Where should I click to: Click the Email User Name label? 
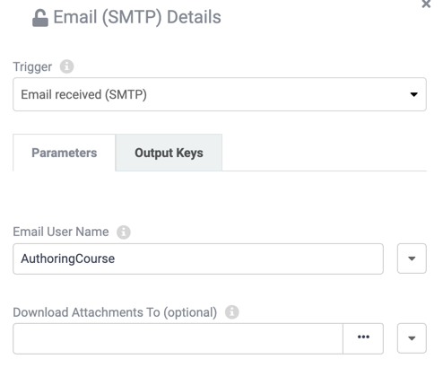(x=61, y=232)
